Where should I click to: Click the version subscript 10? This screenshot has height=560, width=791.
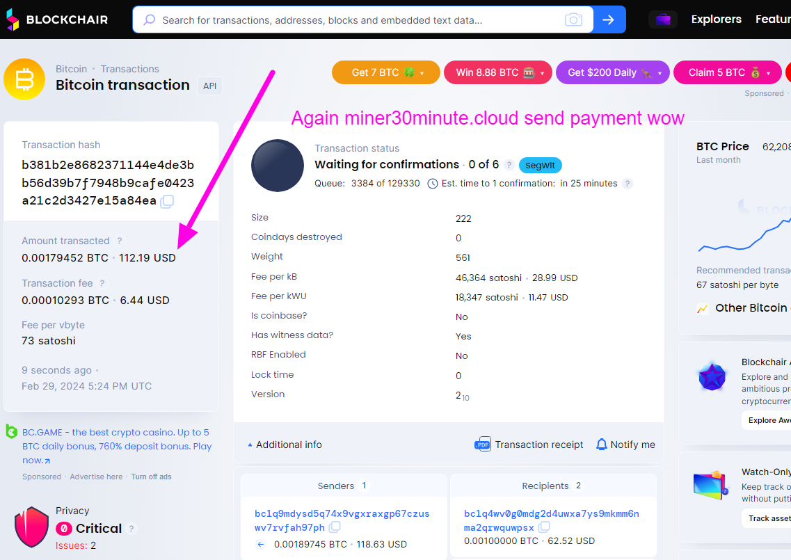(465, 398)
